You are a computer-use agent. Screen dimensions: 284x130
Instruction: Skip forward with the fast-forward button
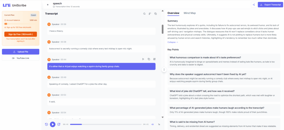[x=59, y=124]
